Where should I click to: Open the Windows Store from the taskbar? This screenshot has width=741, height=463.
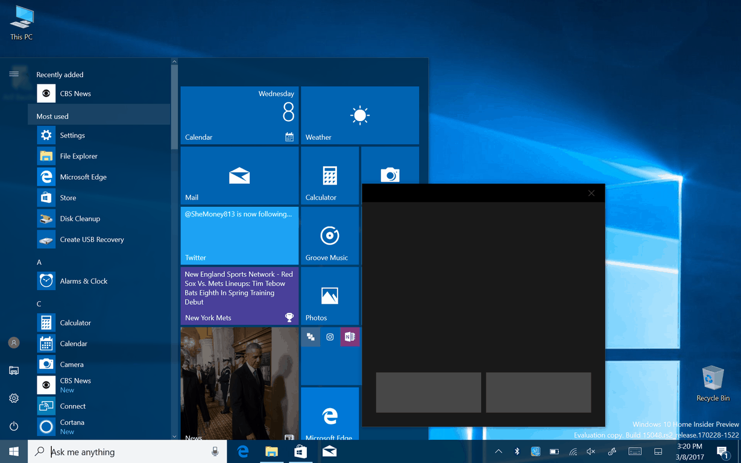[x=300, y=451]
